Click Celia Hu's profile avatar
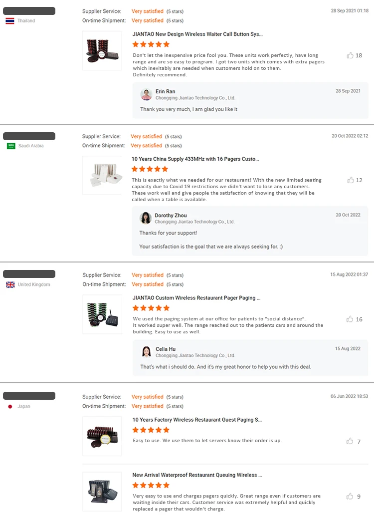374x523 pixels. (147, 352)
